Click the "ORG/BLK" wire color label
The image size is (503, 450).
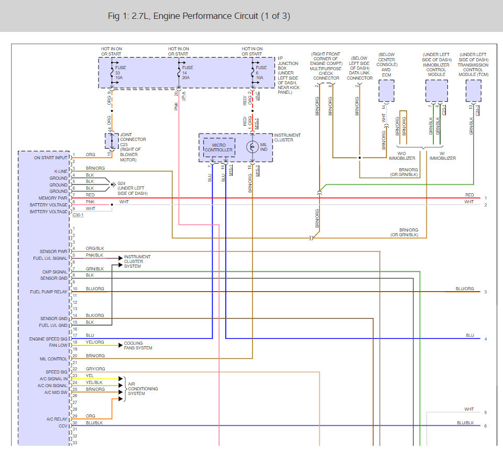95,249
